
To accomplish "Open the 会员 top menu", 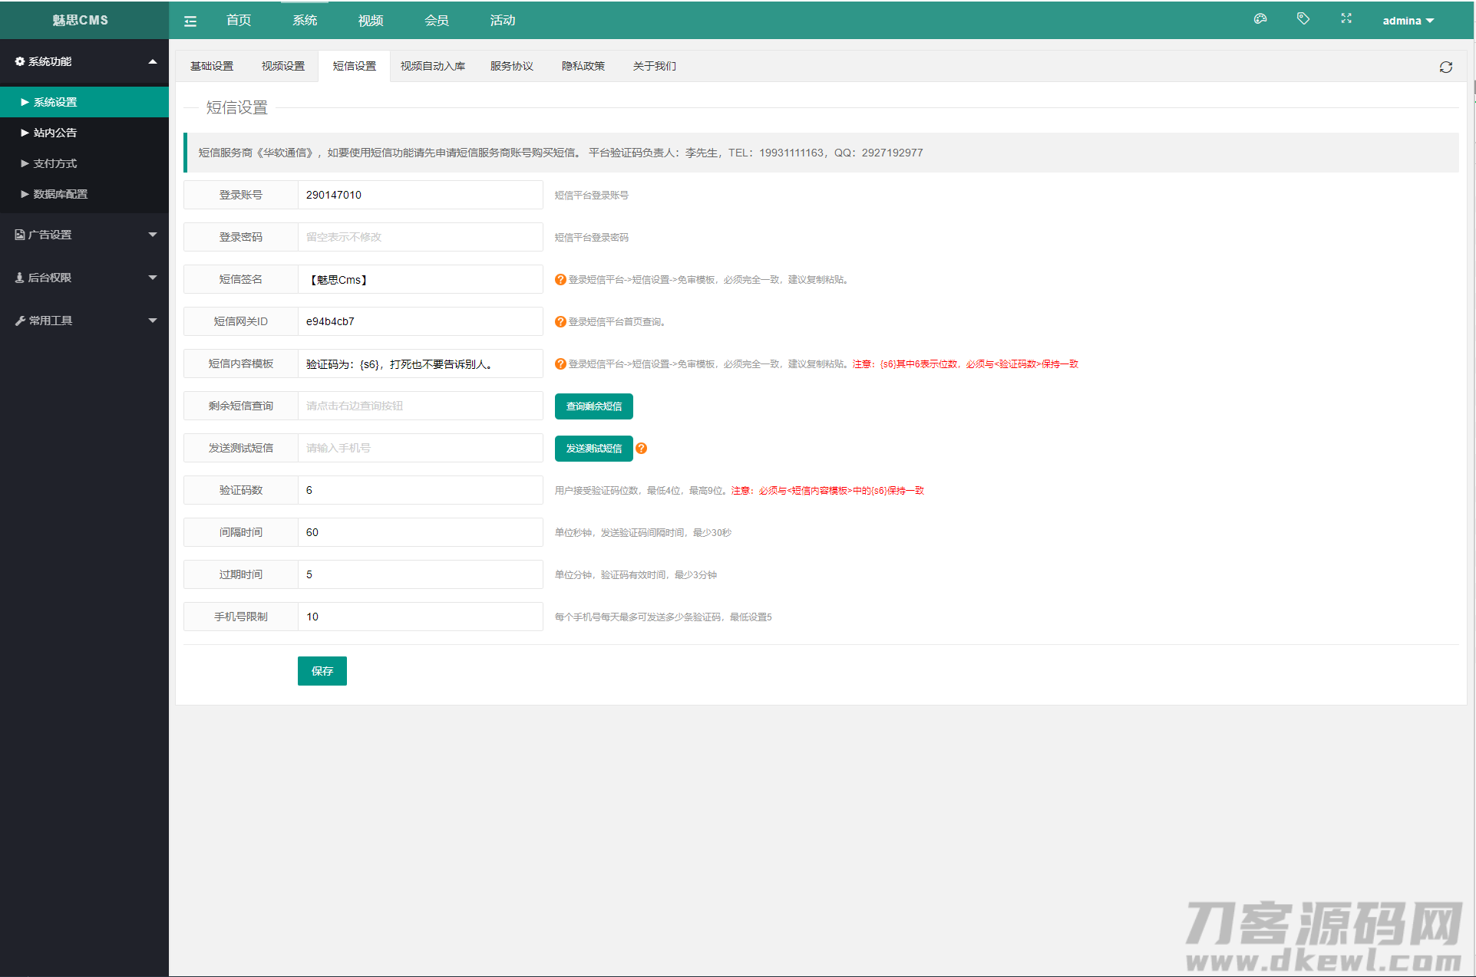I will tap(436, 21).
